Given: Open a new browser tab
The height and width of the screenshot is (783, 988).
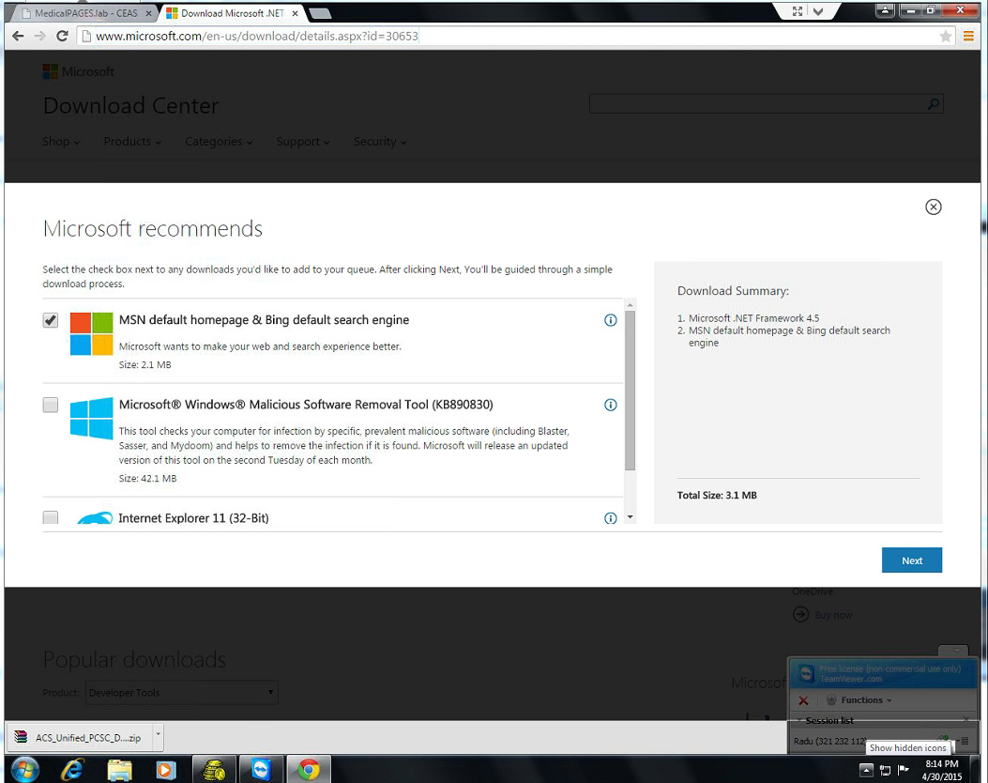Looking at the screenshot, I should 319,13.
